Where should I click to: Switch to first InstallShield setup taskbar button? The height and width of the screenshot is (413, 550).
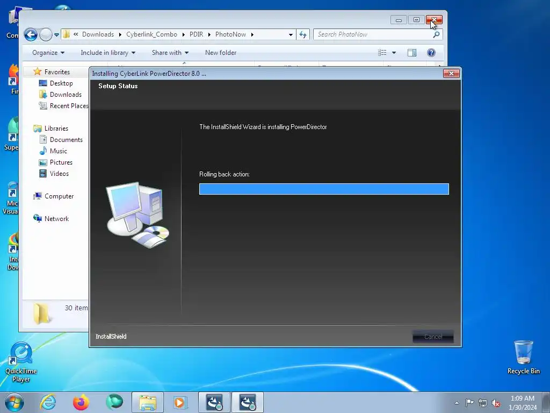pyautogui.click(x=214, y=402)
